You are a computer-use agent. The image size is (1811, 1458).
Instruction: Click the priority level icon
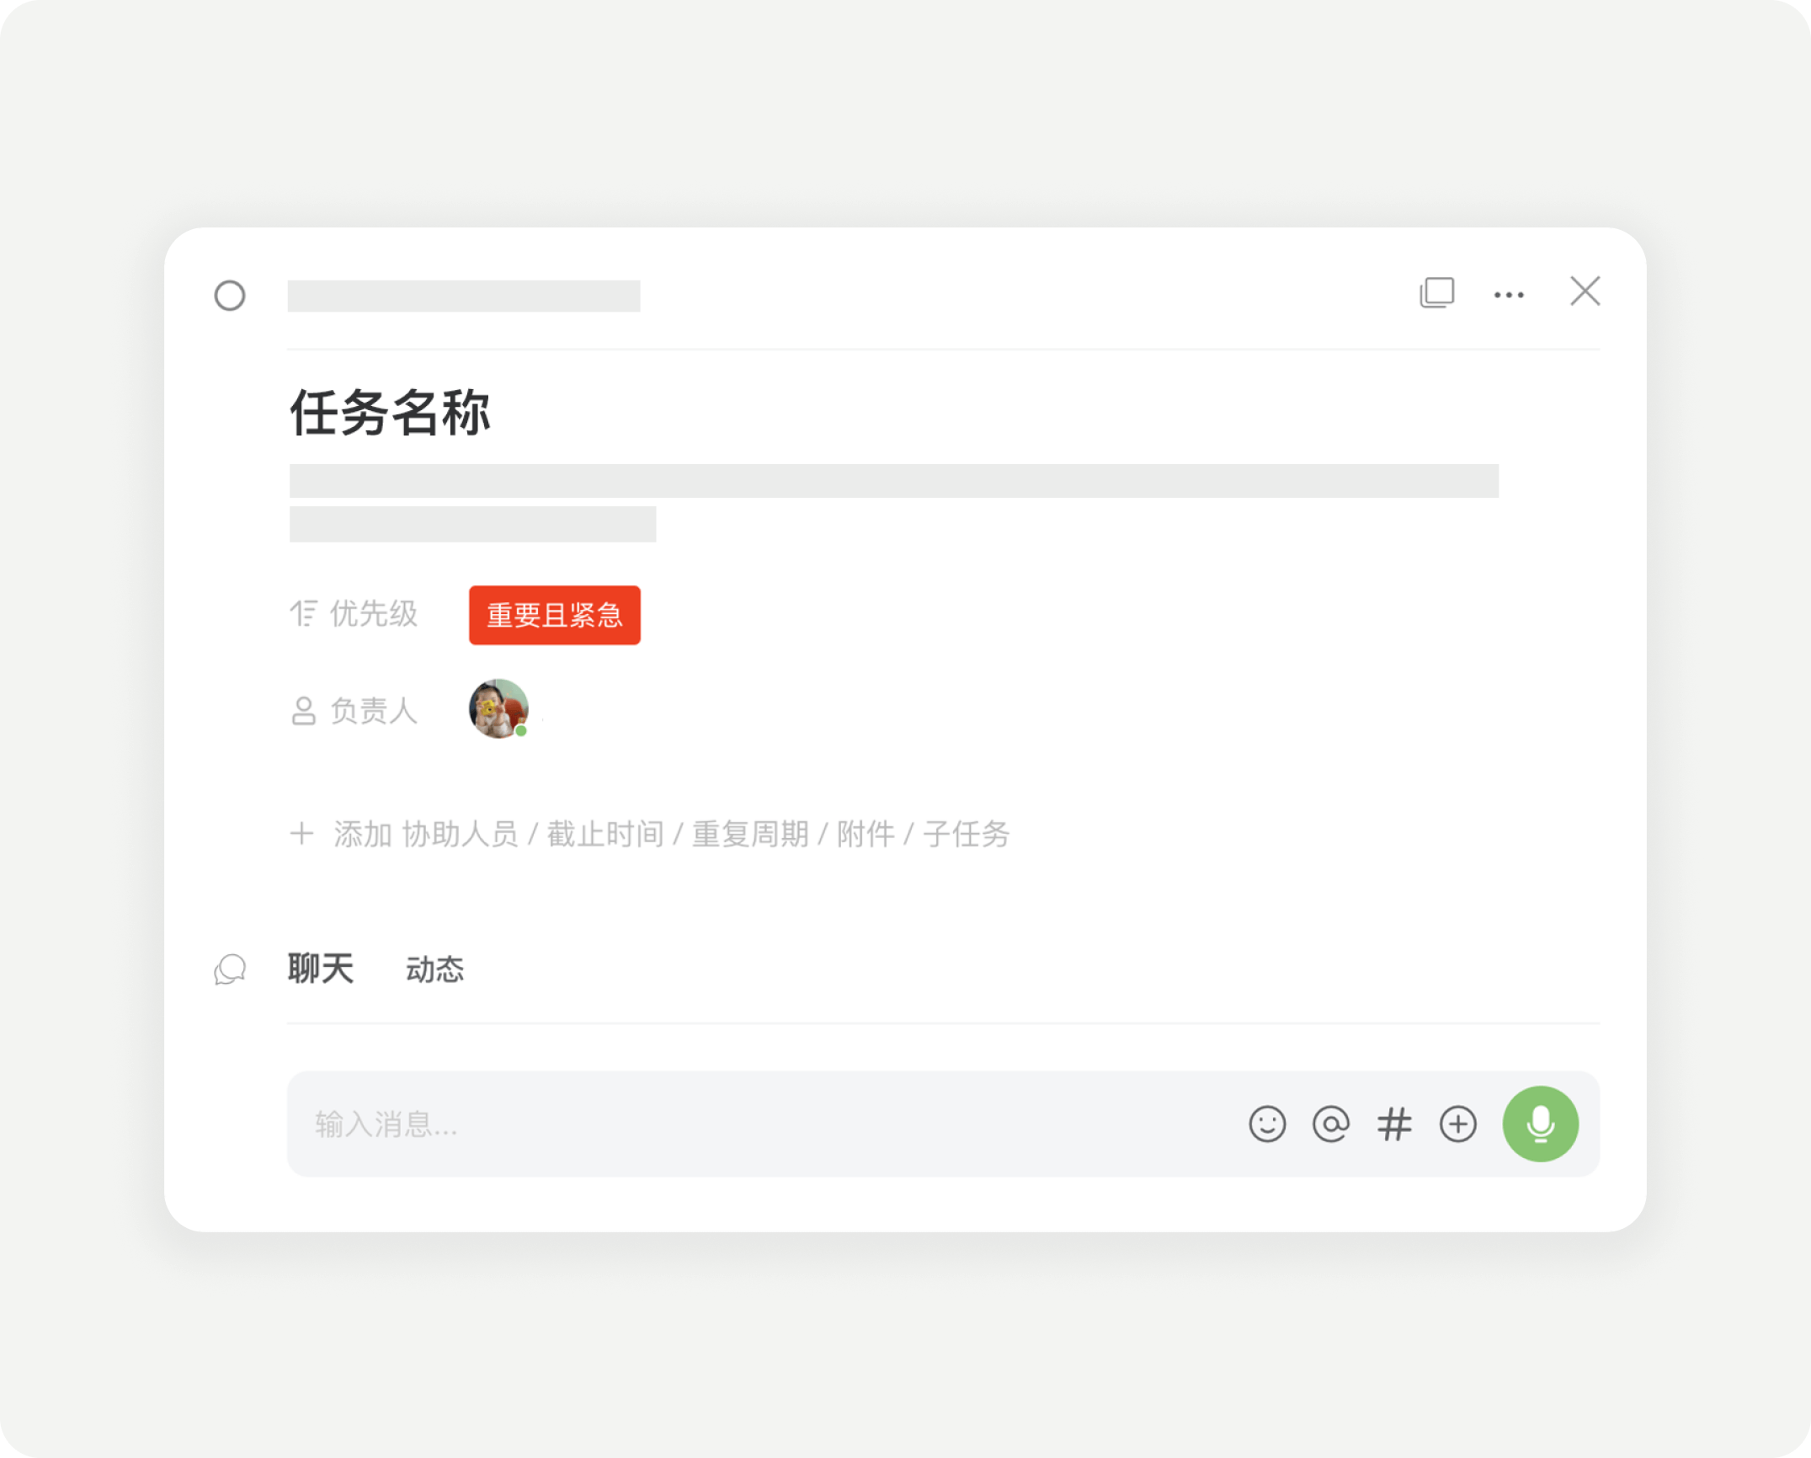pyautogui.click(x=301, y=613)
